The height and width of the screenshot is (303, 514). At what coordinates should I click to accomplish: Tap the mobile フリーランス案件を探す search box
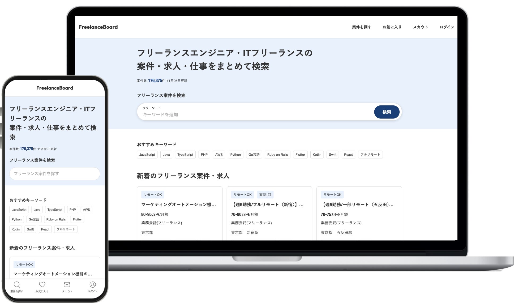(x=55, y=174)
